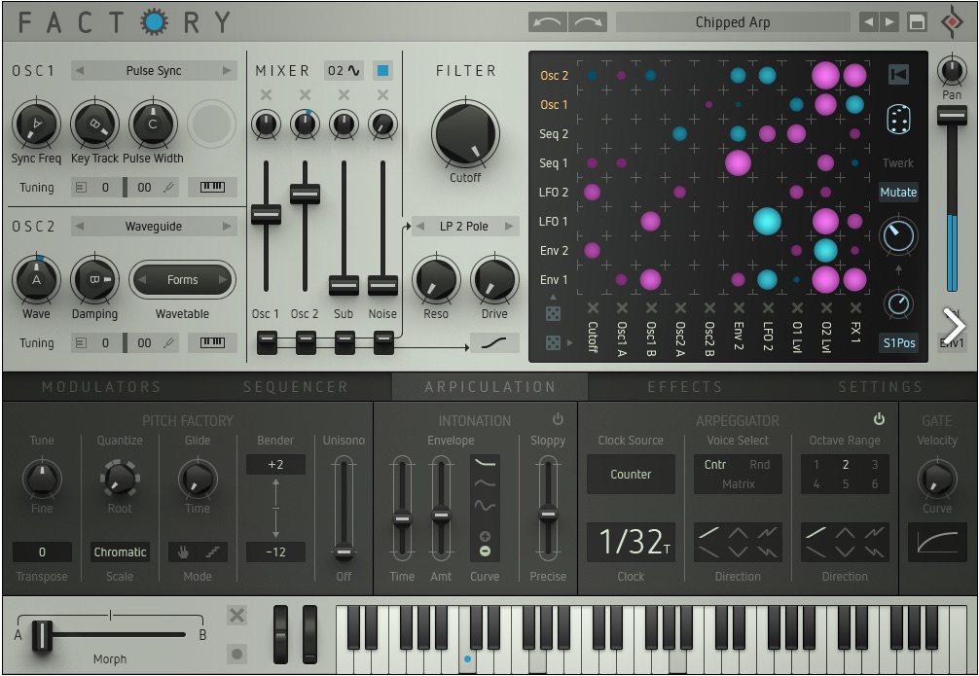Screen dimensions: 979x676
Task: Switch to the SEQUENCER tab
Action: click(297, 386)
